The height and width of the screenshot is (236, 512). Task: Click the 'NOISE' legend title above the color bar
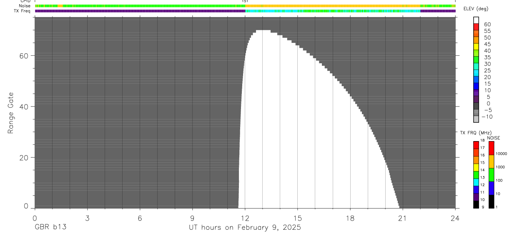(x=494, y=138)
